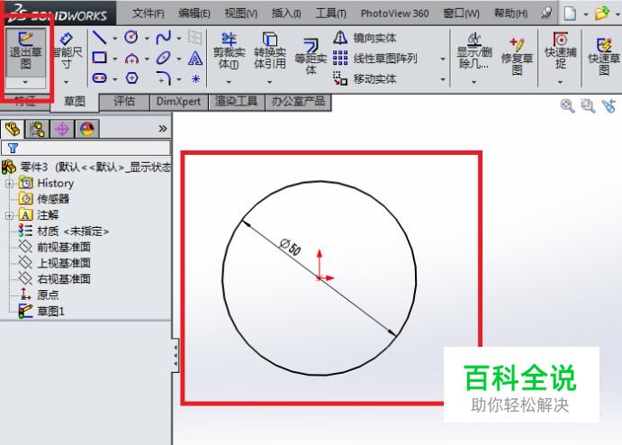The width and height of the screenshot is (622, 445).
Task: Open the Spline tool dropdown arrow
Action: [179, 39]
